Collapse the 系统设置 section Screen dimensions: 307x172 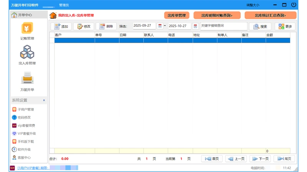coord(44,100)
